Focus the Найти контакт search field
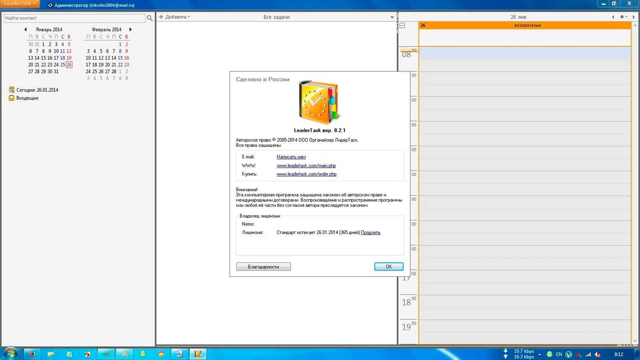This screenshot has width=640, height=360. tap(75, 18)
